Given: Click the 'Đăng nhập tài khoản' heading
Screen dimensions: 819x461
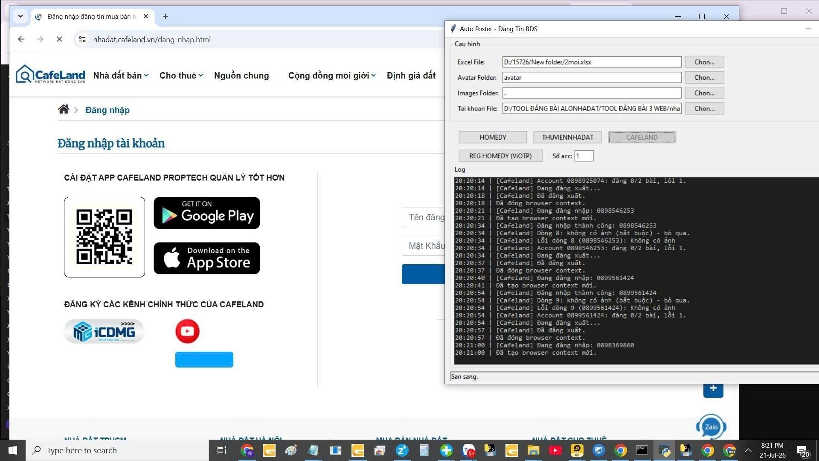Looking at the screenshot, I should (111, 143).
